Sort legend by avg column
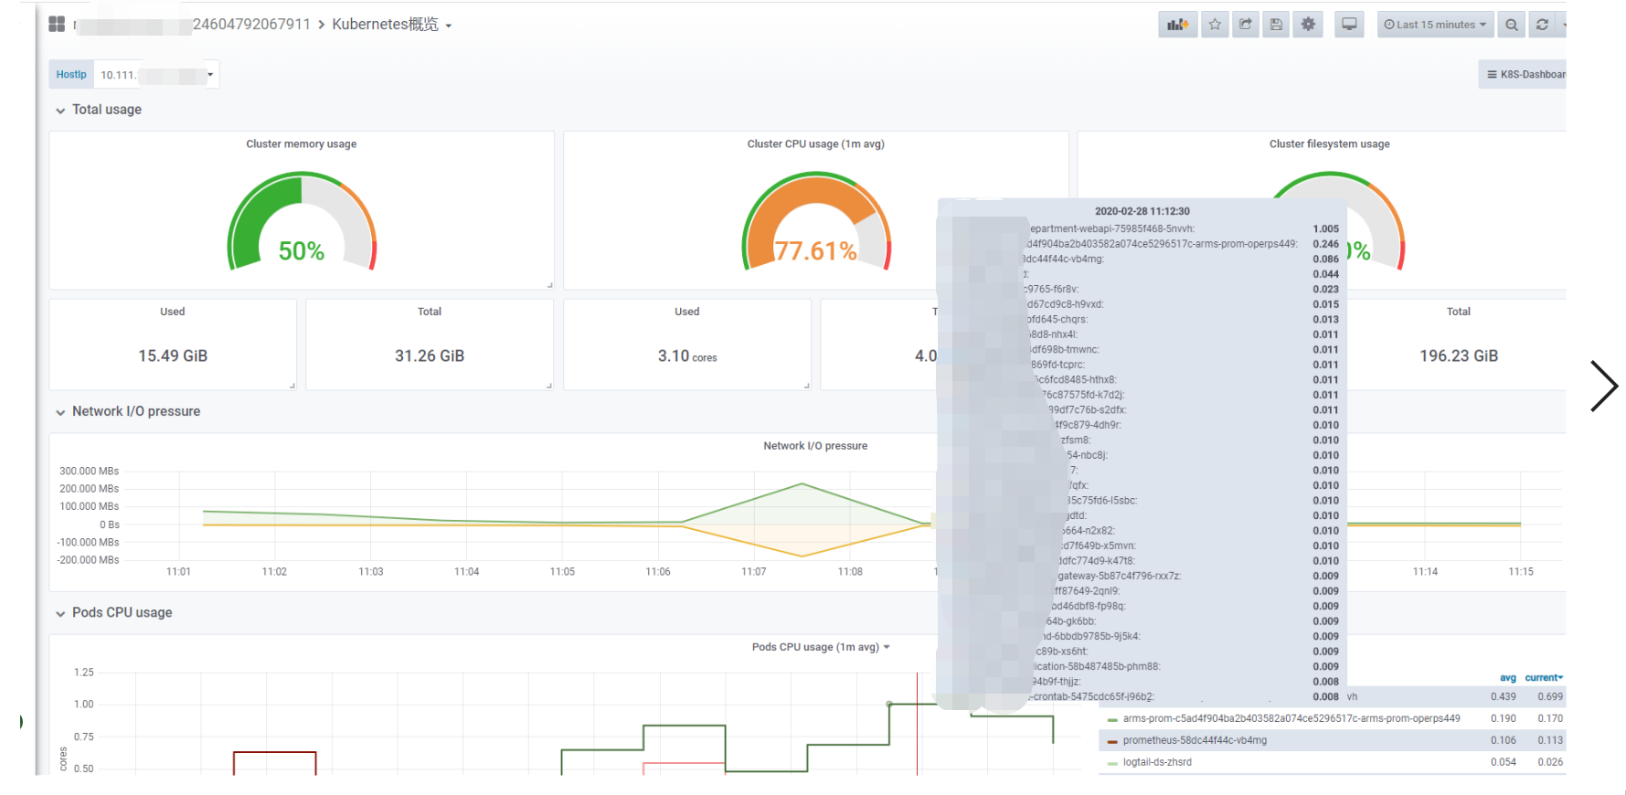The image size is (1626, 795). coord(1508,678)
